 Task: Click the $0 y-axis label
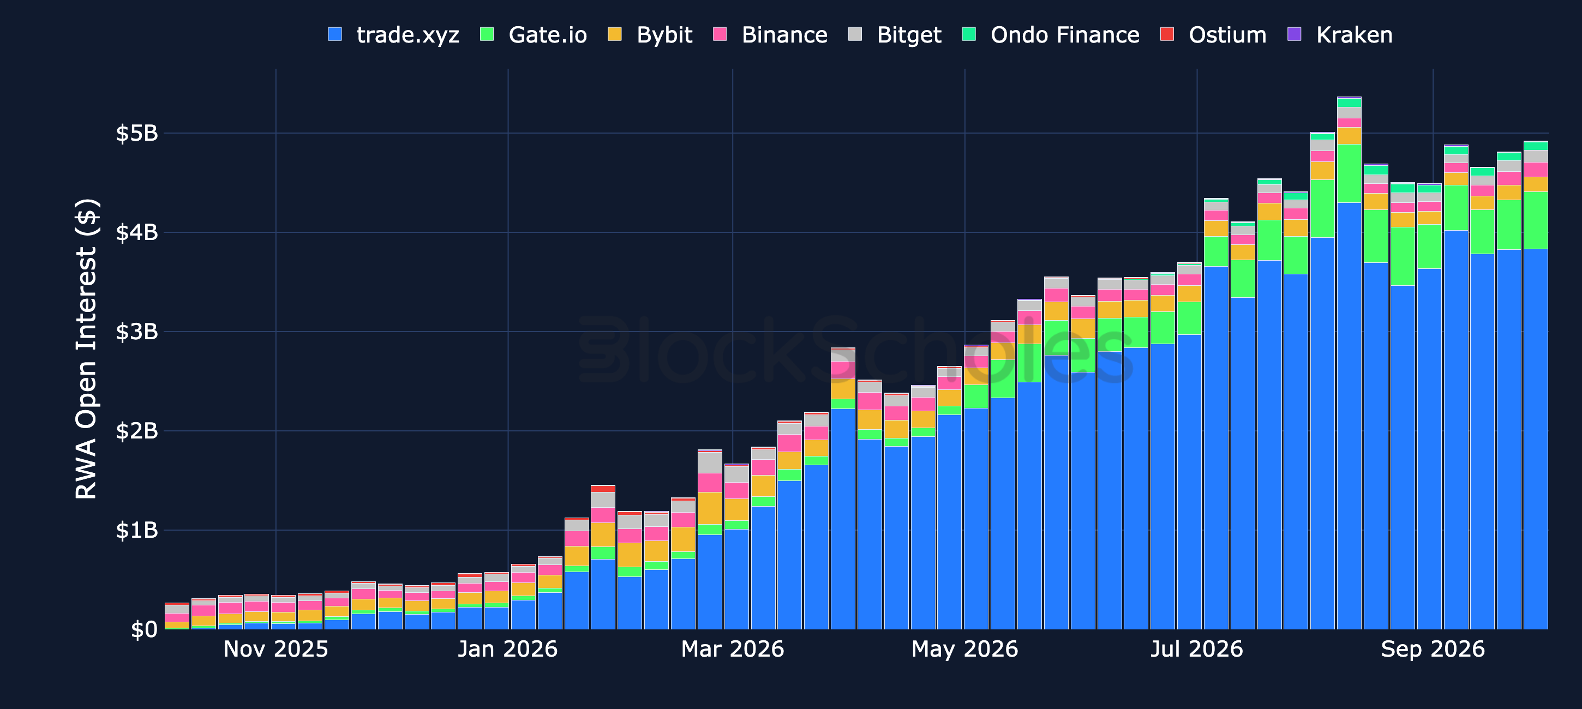point(145,630)
